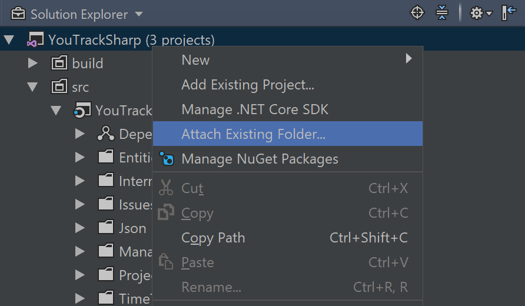The image size is (525, 306).
Task: Click the src solution folder icon
Action: point(59,86)
